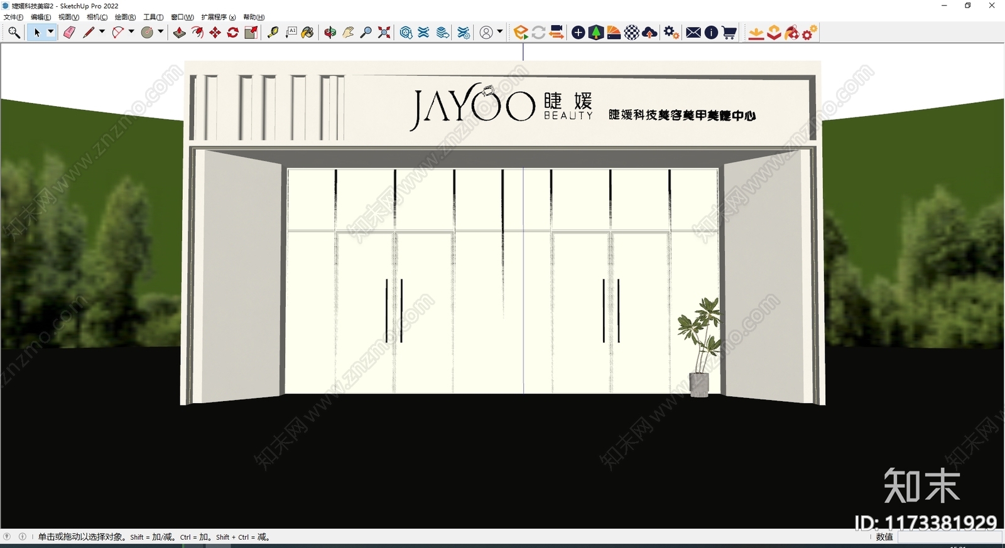This screenshot has width=1005, height=548.
Task: Open the 帮助(H) menu
Action: (254, 18)
